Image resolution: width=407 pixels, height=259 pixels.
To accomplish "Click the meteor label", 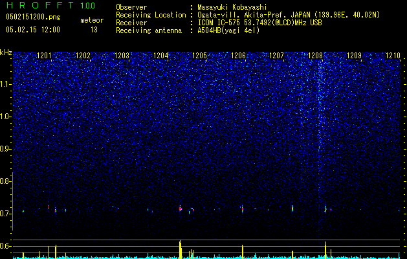I will [x=92, y=20].
